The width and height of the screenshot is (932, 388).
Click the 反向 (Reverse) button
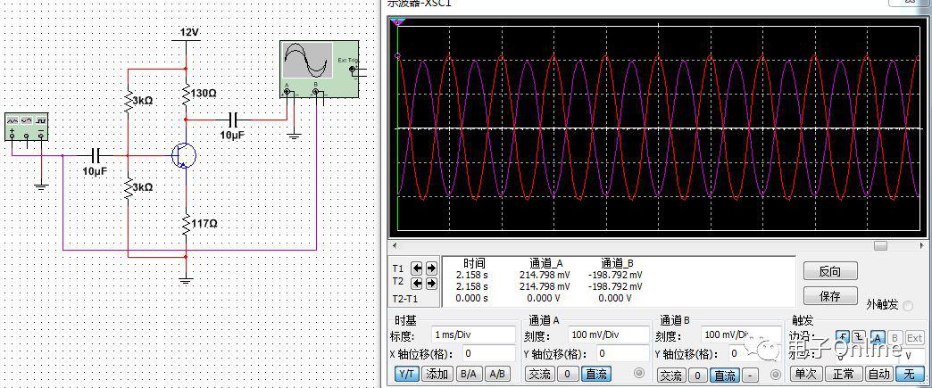click(x=830, y=270)
